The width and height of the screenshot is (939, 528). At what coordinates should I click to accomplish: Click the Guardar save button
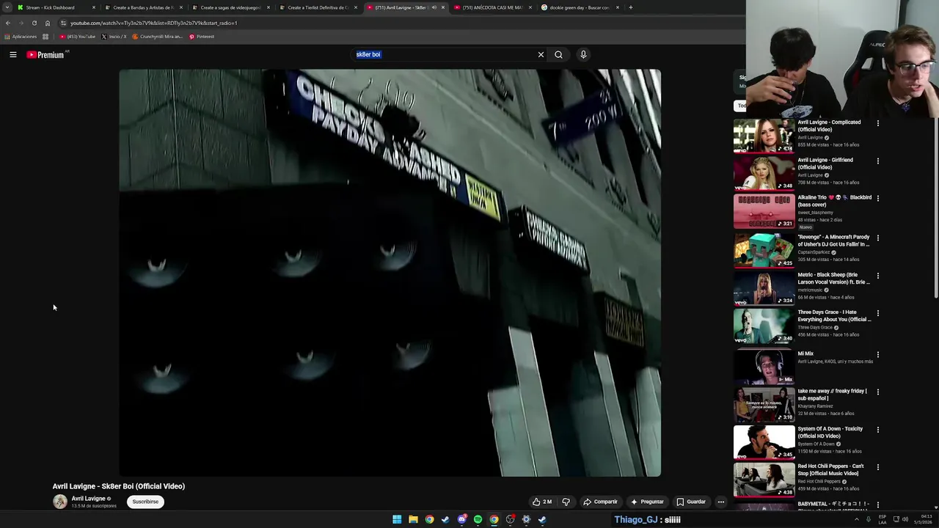tap(691, 502)
